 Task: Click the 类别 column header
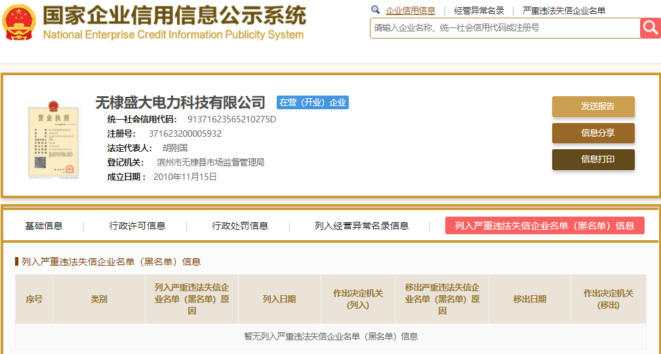[x=99, y=299]
